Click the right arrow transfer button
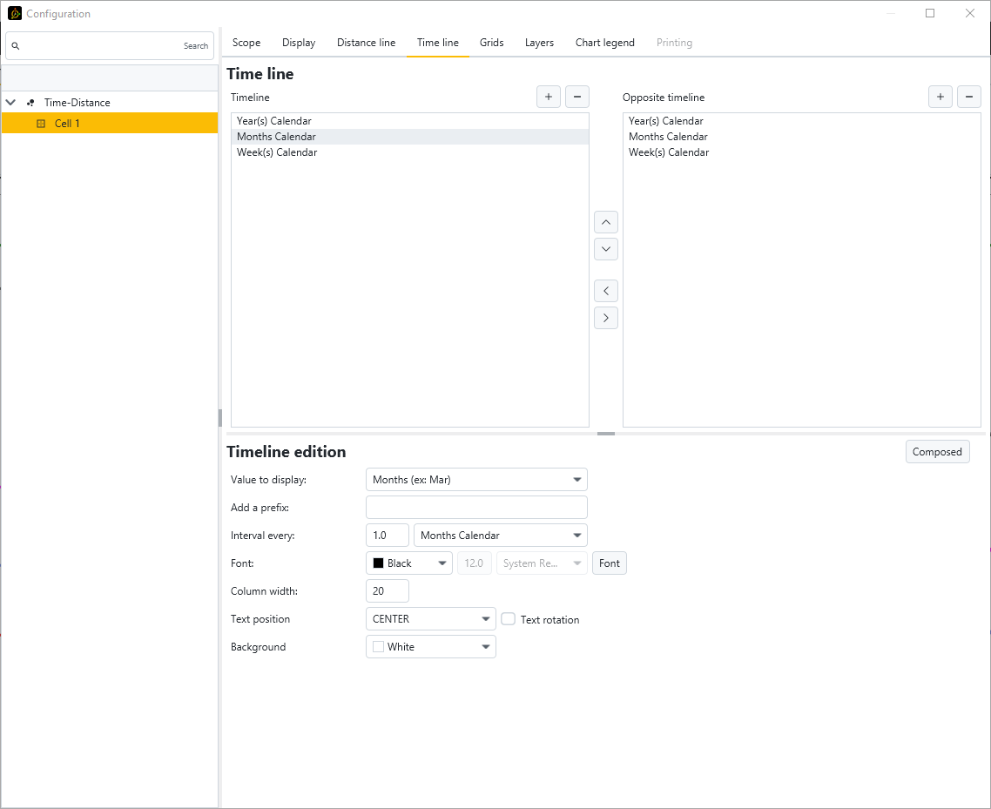Image resolution: width=991 pixels, height=809 pixels. click(x=606, y=318)
